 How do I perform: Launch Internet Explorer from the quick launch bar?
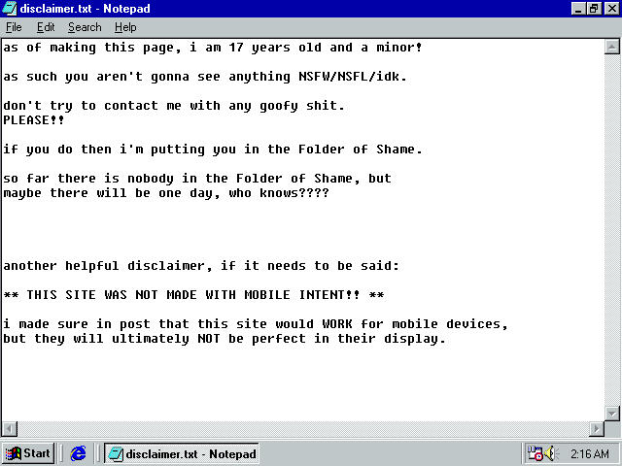(x=79, y=453)
